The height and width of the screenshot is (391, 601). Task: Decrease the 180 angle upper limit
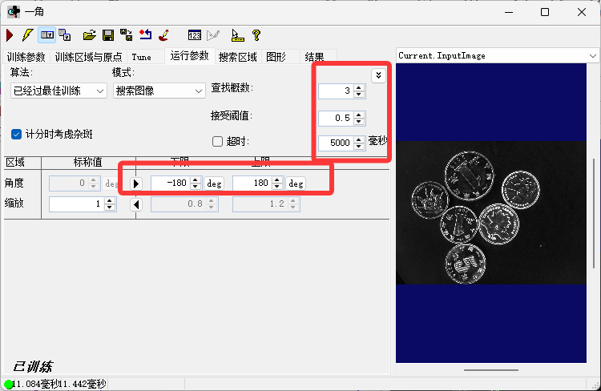pyautogui.click(x=277, y=187)
